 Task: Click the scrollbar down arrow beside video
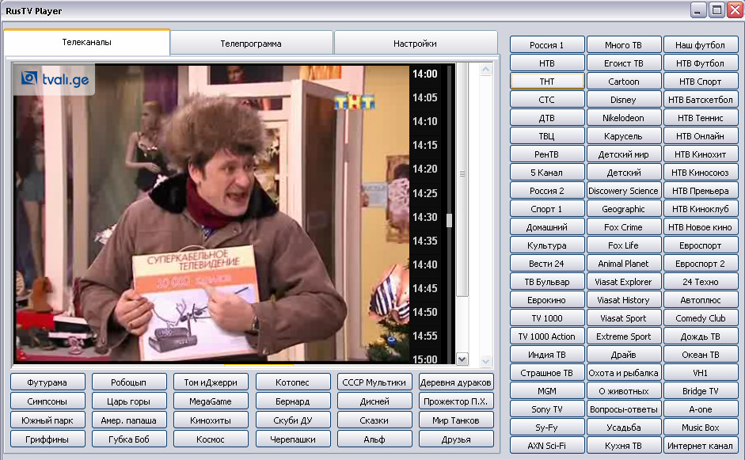(x=463, y=359)
